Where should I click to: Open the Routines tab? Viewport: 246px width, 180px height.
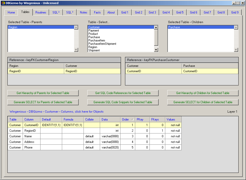41,12
